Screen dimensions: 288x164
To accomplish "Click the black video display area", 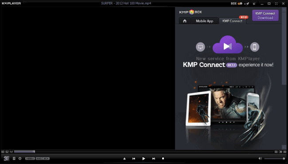I will (x=88, y=78).
